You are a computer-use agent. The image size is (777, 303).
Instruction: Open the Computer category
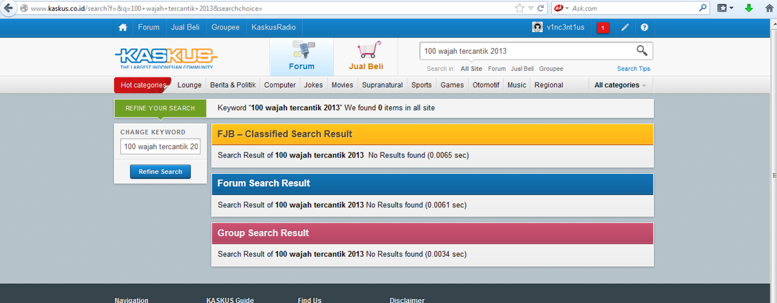pyautogui.click(x=280, y=85)
